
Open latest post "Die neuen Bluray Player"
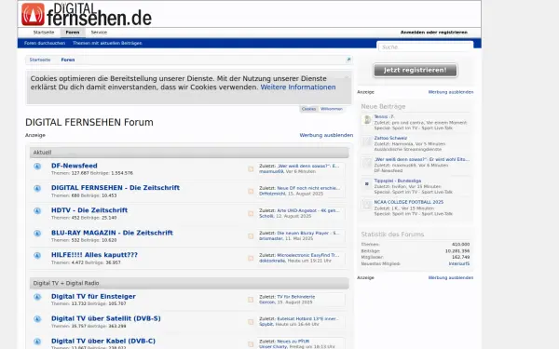click(308, 233)
